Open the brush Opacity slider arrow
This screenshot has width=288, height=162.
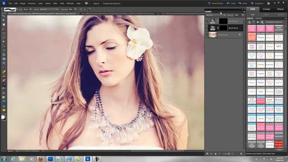click(75, 9)
